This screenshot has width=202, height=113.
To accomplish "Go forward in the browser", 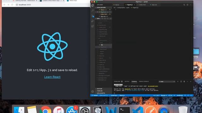I will (9, 5).
